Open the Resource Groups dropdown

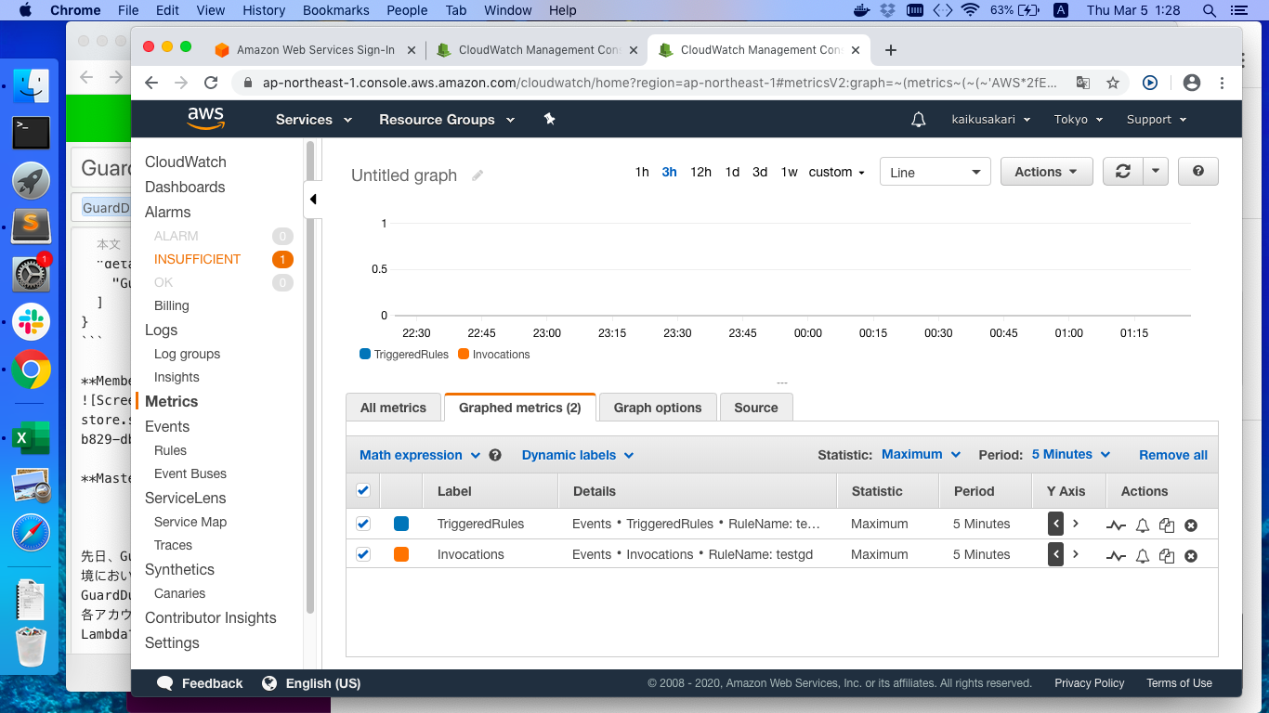(x=449, y=120)
